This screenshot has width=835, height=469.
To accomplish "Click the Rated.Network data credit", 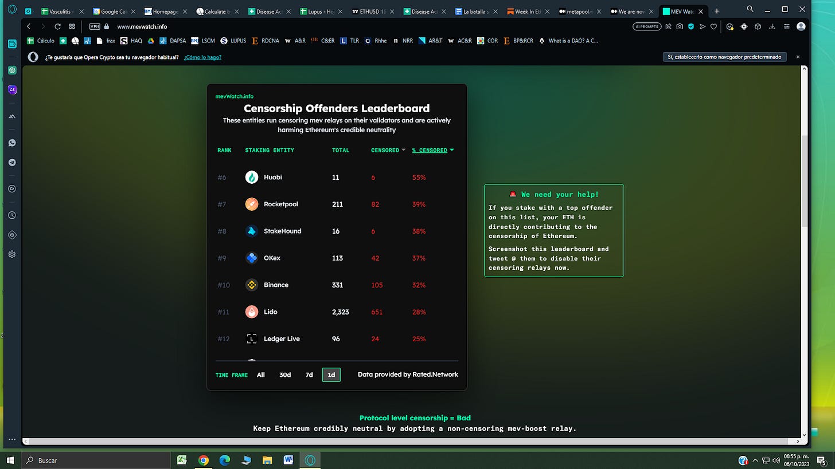I will point(408,375).
